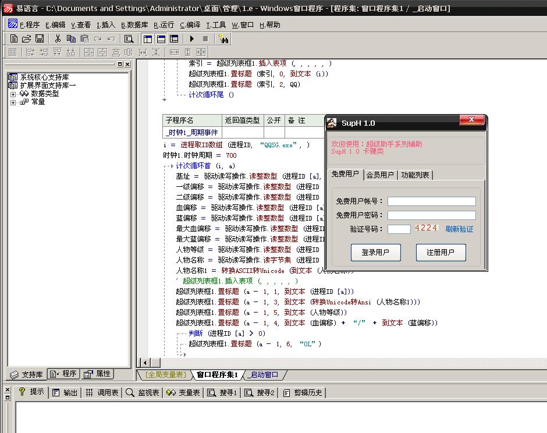Open the F.程序 menu
Screen dimensions: 547x433
(x=30, y=25)
